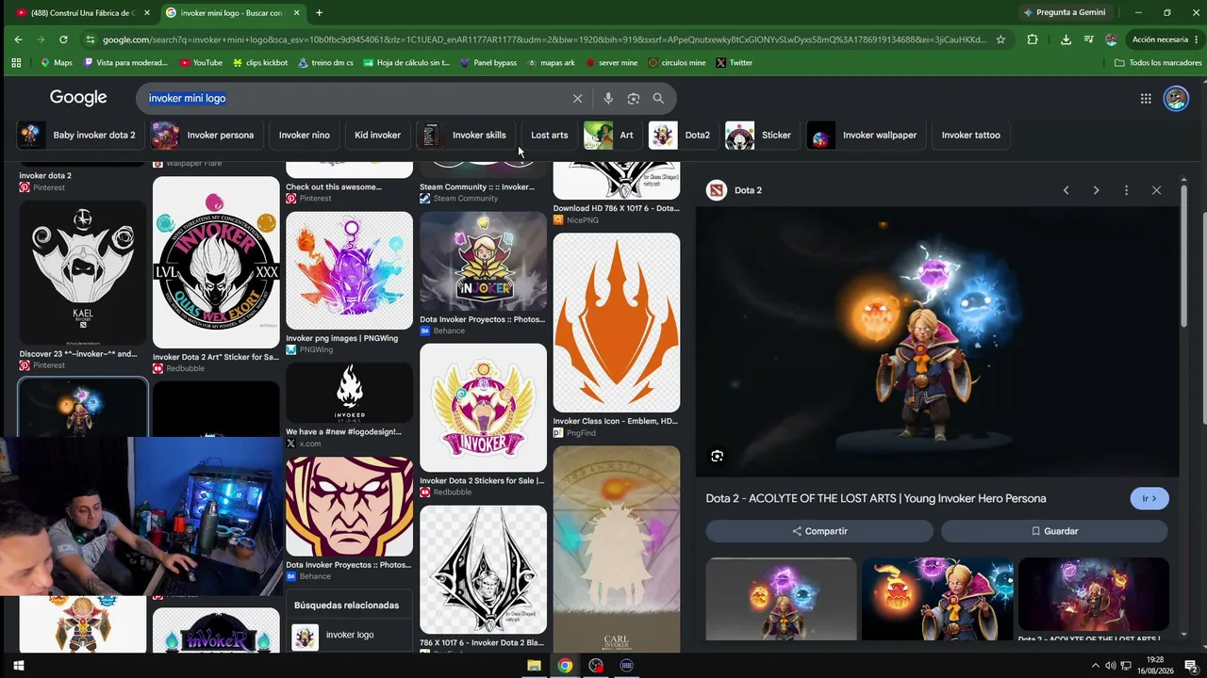Select the Kid invoker chip
This screenshot has height=678, width=1207.
pos(378,135)
